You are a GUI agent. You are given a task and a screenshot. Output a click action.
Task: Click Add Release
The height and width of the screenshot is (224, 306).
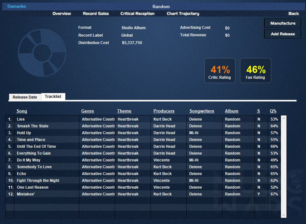coord(282,34)
